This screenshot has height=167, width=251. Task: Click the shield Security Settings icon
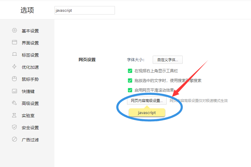pos(15,127)
